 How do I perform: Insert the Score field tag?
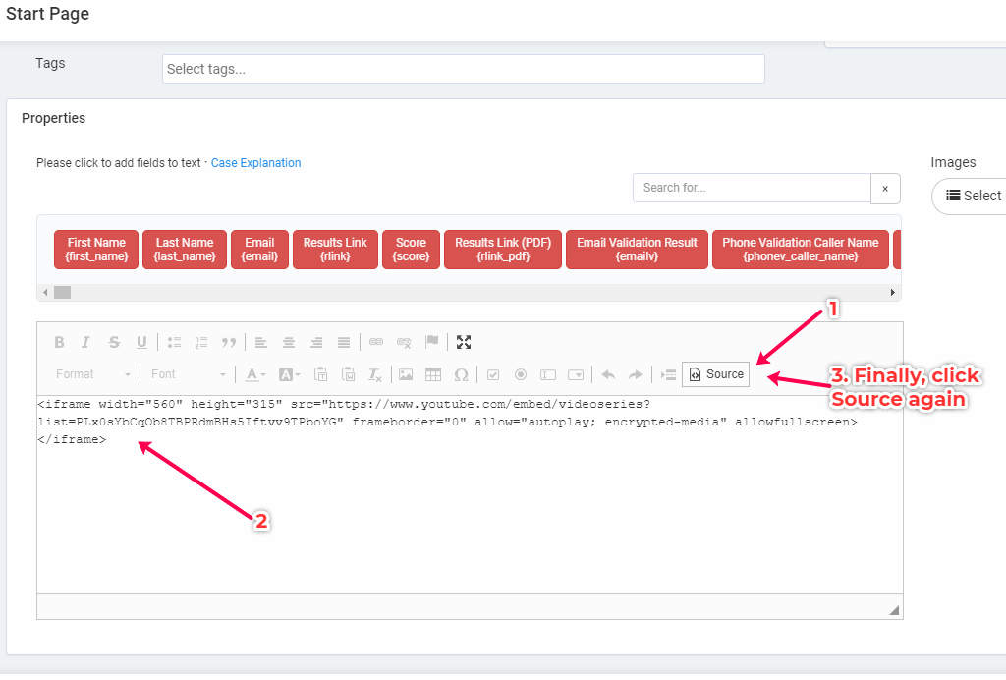412,250
